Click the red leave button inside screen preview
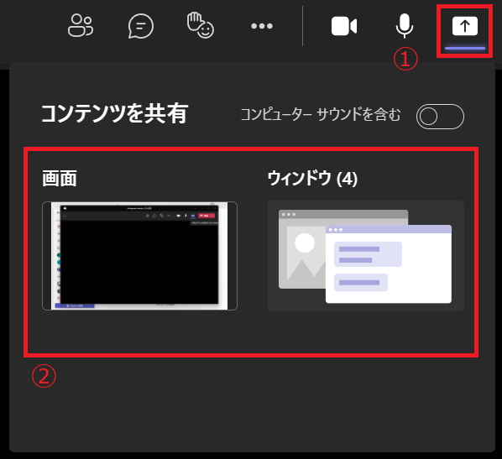 207,216
